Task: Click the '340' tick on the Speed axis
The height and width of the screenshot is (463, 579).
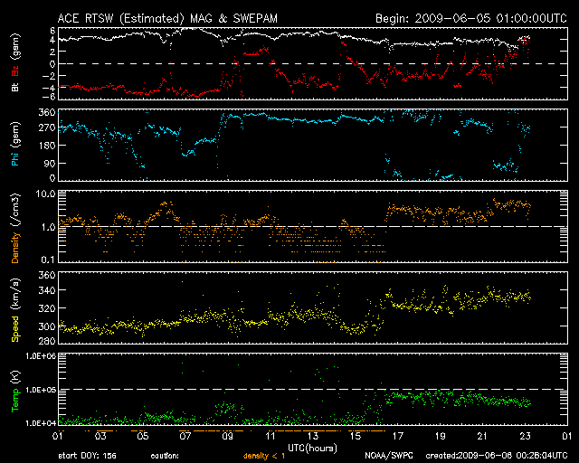Action: pos(47,290)
